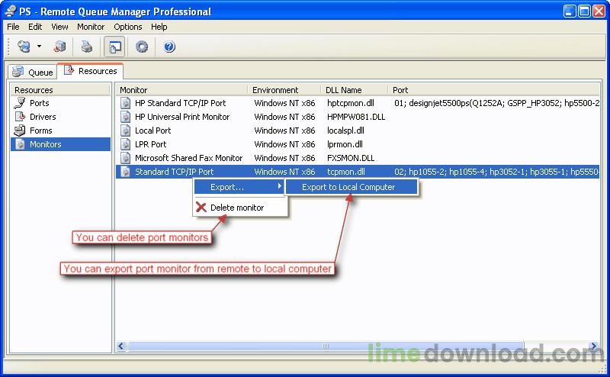Viewport: 610px width, 377px height.
Task: Click the icon beside LPR Port
Action: (x=125, y=144)
